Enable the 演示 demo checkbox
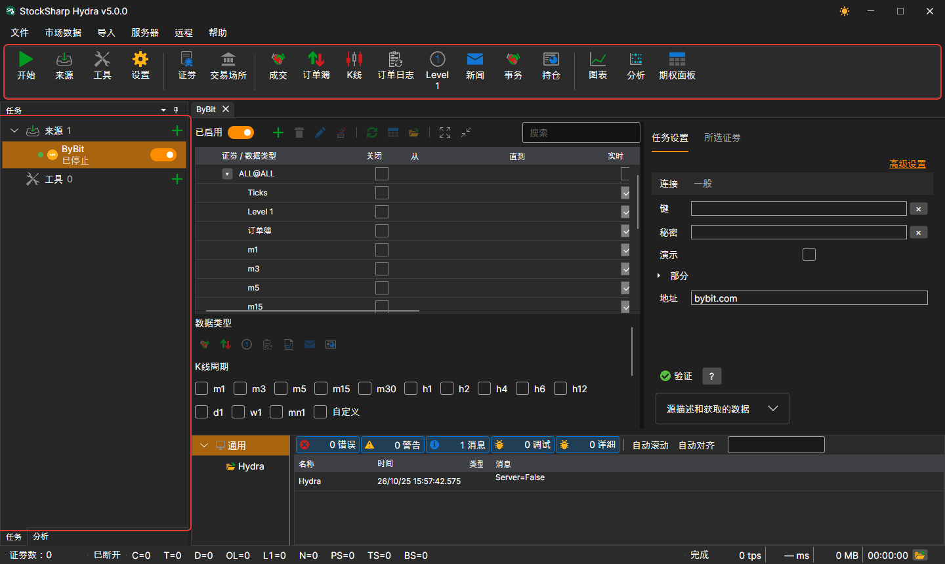945x564 pixels. pos(809,254)
